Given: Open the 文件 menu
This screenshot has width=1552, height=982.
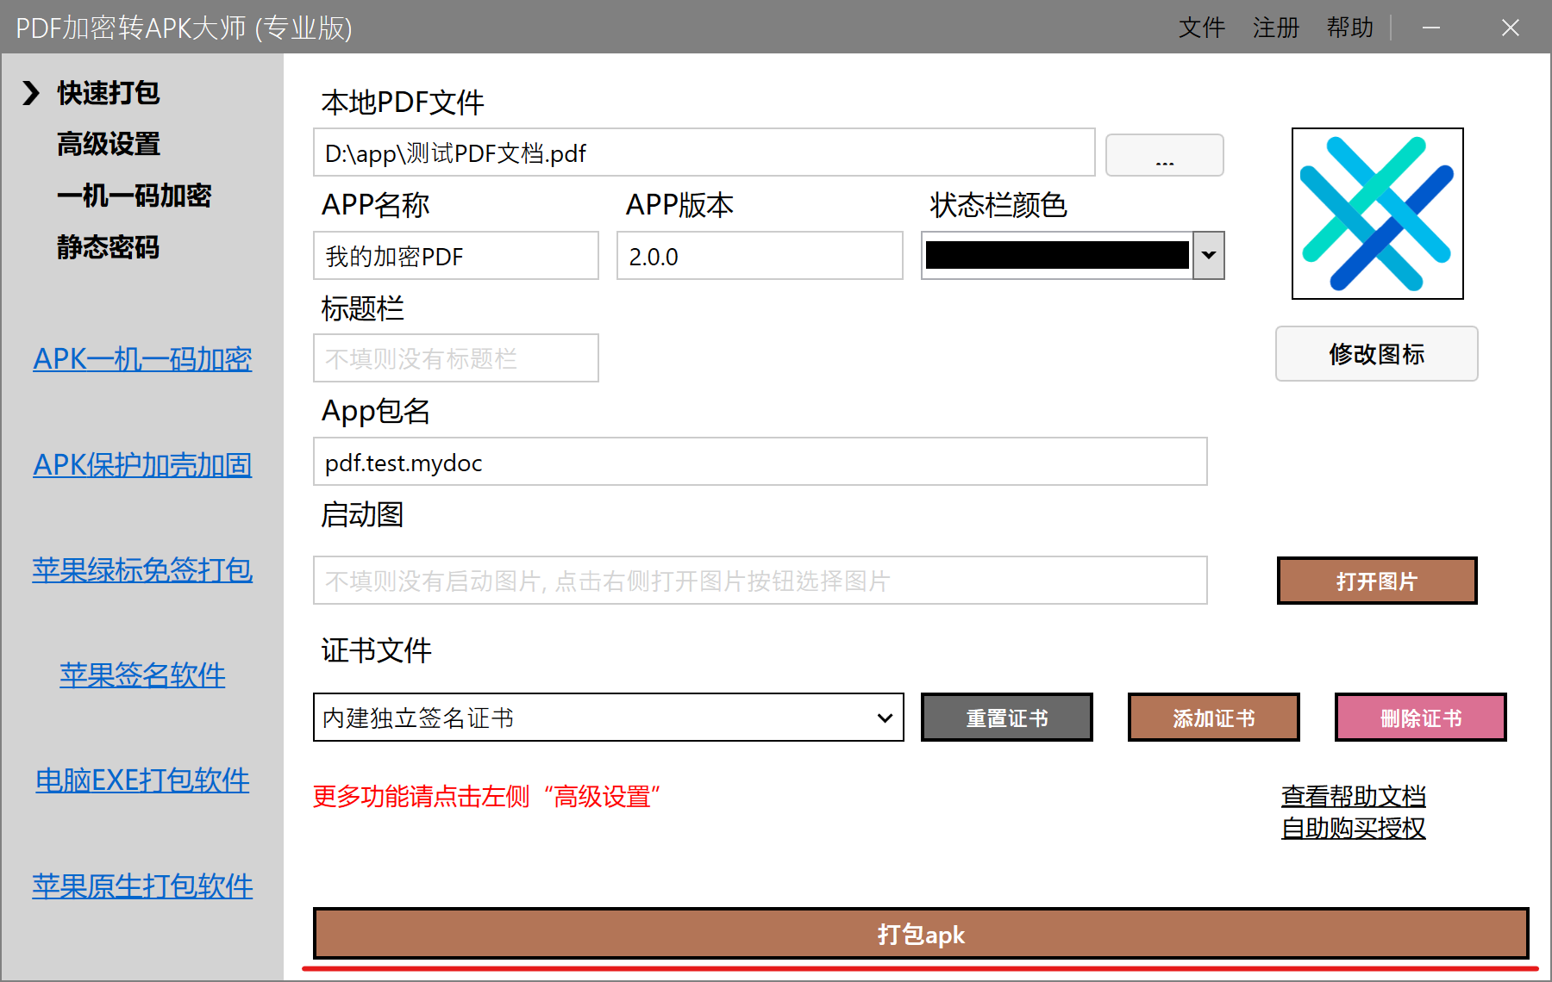Looking at the screenshot, I should pyautogui.click(x=1202, y=28).
